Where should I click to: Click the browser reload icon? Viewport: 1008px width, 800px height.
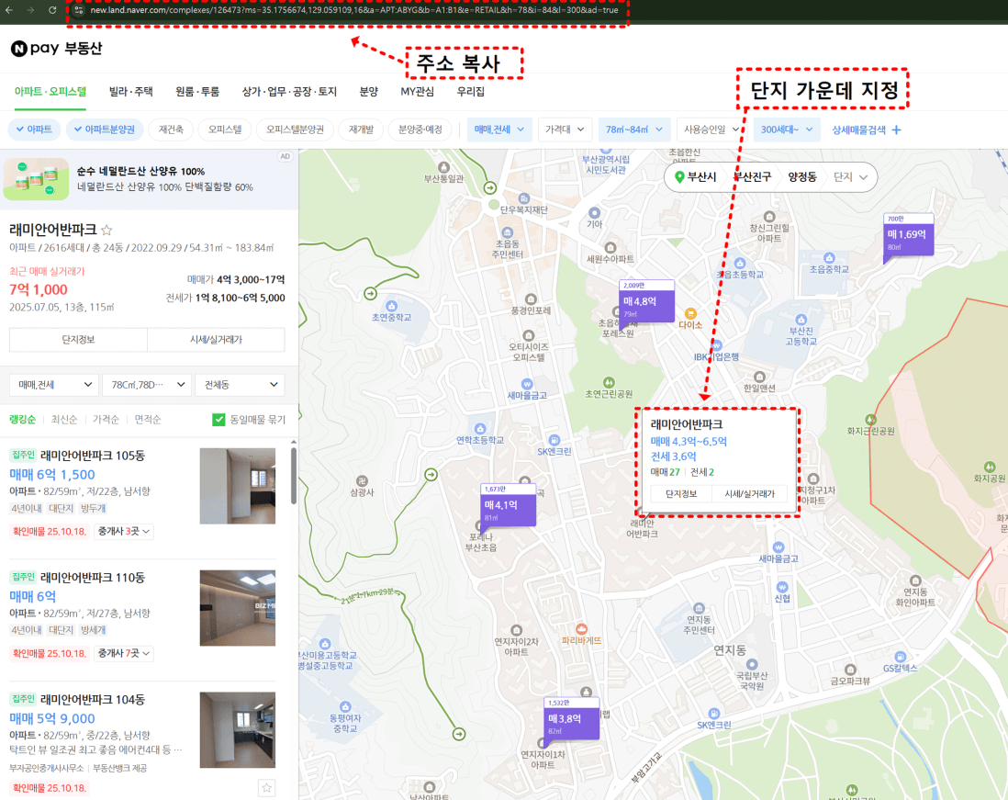52,10
